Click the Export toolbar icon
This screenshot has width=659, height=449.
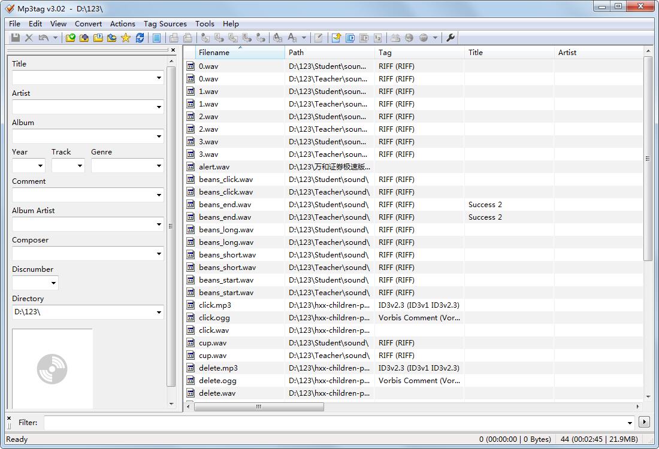[x=336, y=38]
